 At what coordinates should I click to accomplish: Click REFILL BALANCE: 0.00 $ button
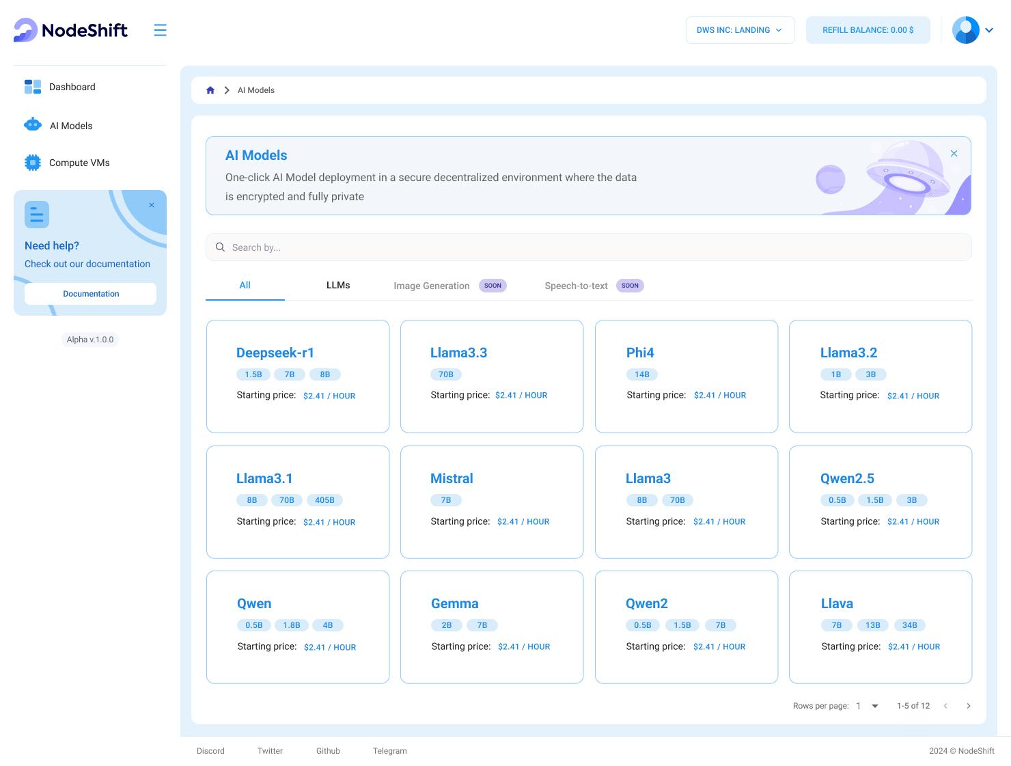pyautogui.click(x=868, y=30)
